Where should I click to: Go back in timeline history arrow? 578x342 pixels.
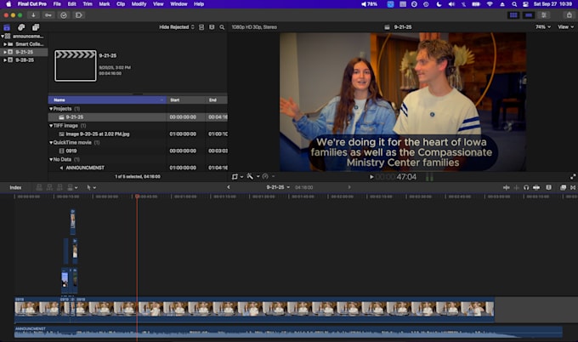point(228,187)
